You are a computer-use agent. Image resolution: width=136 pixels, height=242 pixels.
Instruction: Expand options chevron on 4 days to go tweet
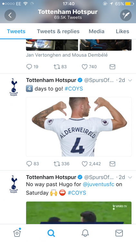pos(130,80)
